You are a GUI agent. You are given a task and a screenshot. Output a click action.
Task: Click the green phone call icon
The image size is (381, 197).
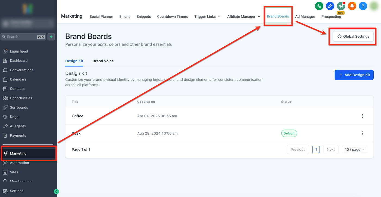(x=319, y=6)
